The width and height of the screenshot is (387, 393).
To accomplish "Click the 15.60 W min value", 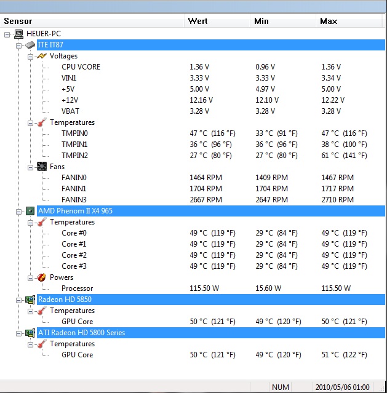I will click(268, 288).
